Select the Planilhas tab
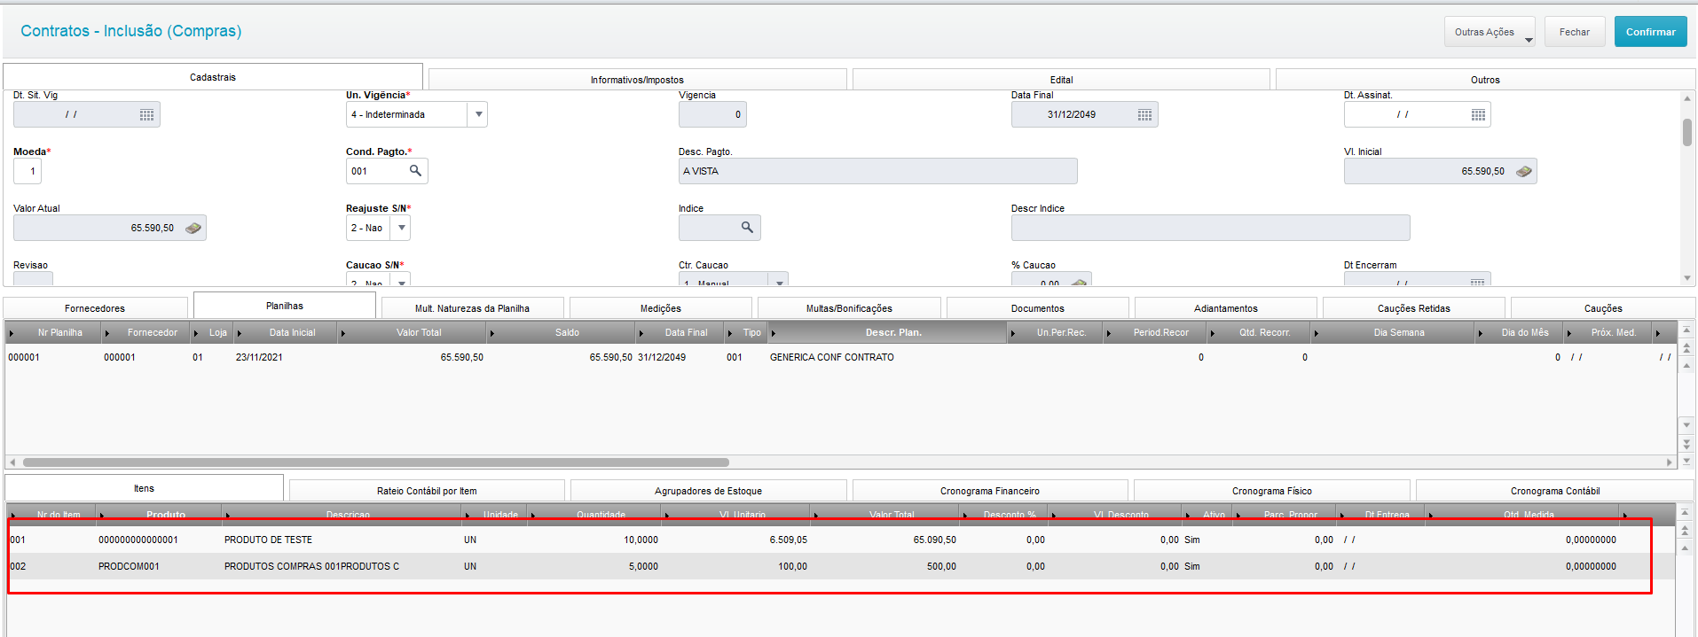The image size is (1698, 637). click(x=285, y=306)
